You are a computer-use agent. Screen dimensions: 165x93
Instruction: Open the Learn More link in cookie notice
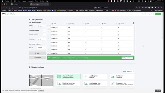tap(41, 91)
